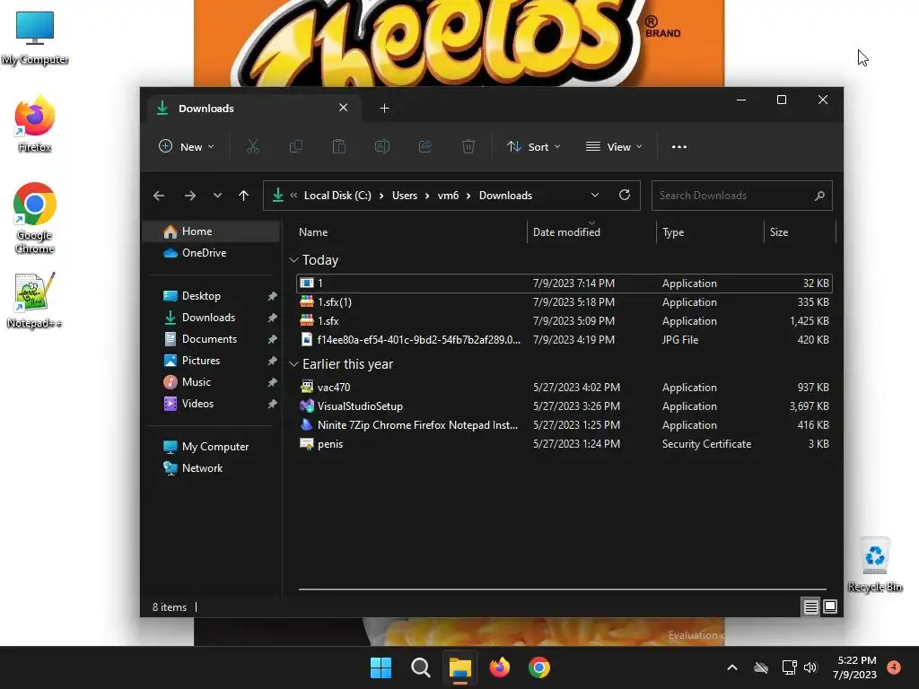The height and width of the screenshot is (689, 919).
Task: Click Users breadcrumb in address bar
Action: [405, 196]
